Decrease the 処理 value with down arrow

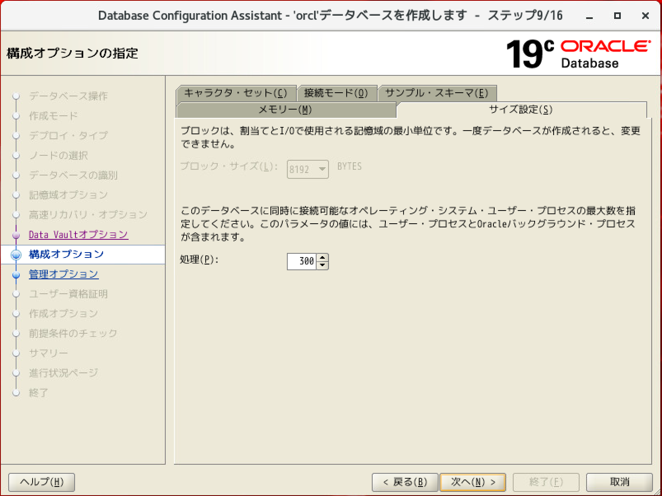[322, 265]
